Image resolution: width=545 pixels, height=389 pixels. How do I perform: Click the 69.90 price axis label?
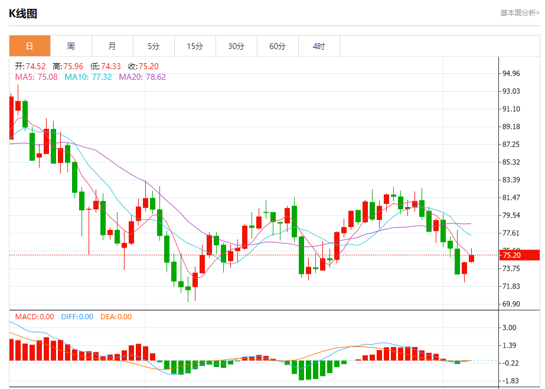click(x=511, y=304)
